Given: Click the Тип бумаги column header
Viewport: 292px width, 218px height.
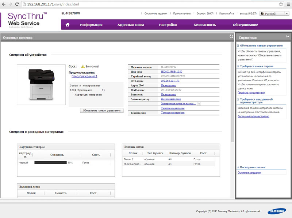Looking at the screenshot, I should pyautogui.click(x=155, y=153).
